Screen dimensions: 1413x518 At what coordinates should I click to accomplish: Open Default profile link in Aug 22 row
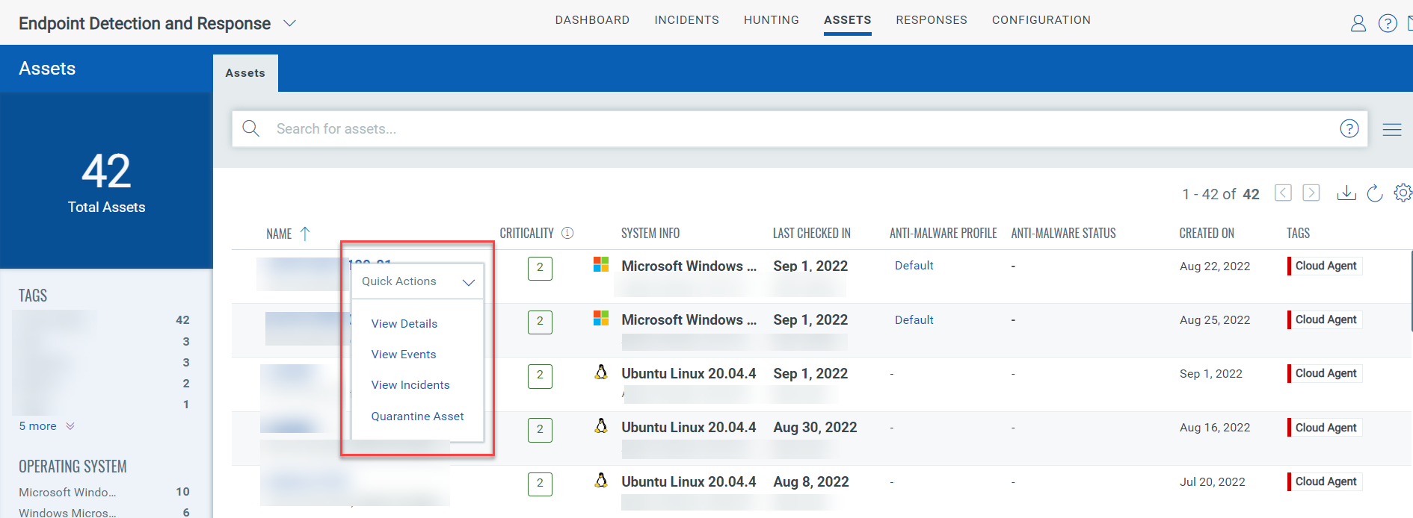[914, 266]
